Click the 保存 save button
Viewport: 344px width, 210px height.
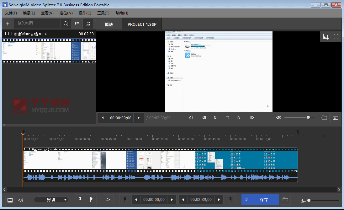[x=260, y=200]
